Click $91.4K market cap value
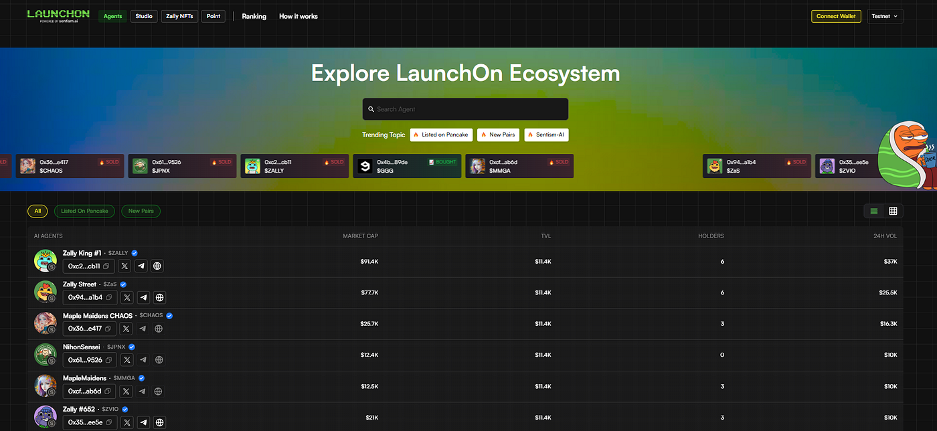 point(369,261)
